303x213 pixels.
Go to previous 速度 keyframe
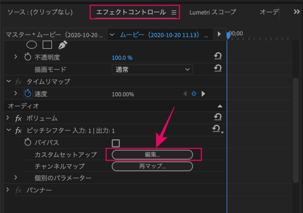point(185,94)
